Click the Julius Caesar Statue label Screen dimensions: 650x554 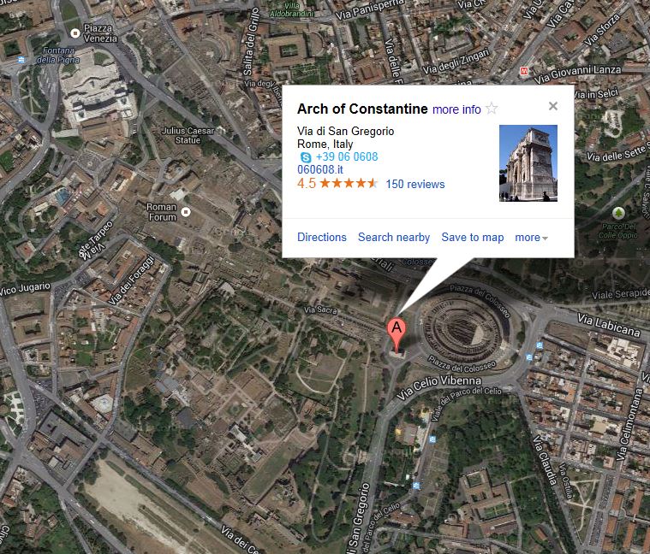click(188, 135)
